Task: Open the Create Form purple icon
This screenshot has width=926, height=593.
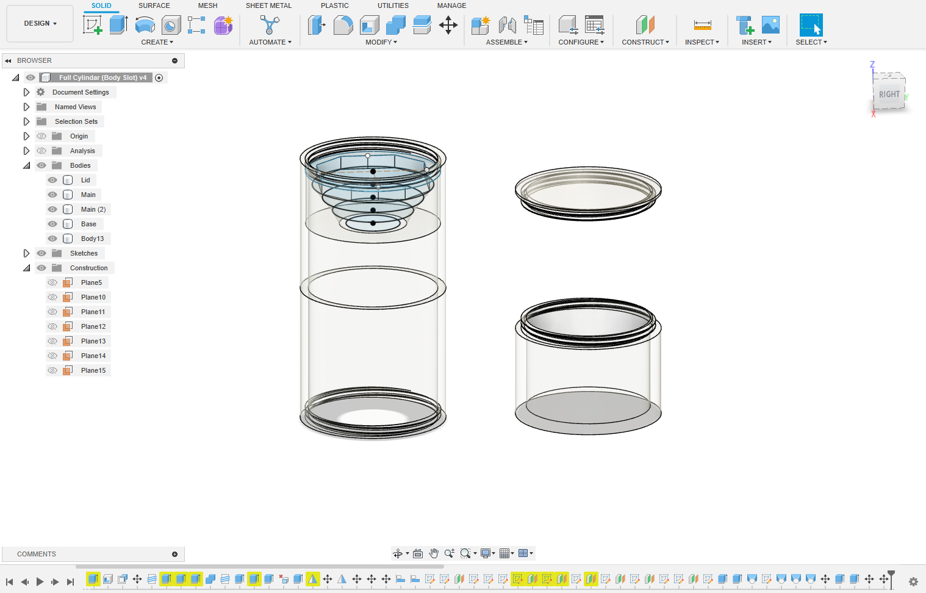Action: 223,25
